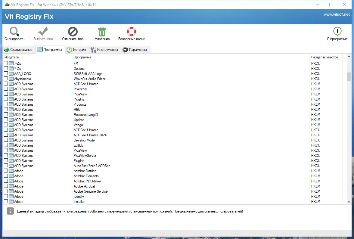The image size is (354, 239).
Task: Open О программе info icon
Action: coord(337,32)
